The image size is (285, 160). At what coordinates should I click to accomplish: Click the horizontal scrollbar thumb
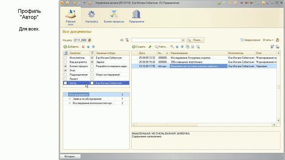tap(167, 124)
